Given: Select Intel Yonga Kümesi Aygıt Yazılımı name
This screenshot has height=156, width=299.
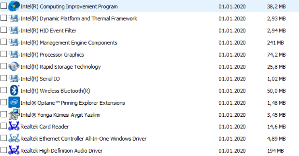Looking at the screenshot, I should coord(60,115).
